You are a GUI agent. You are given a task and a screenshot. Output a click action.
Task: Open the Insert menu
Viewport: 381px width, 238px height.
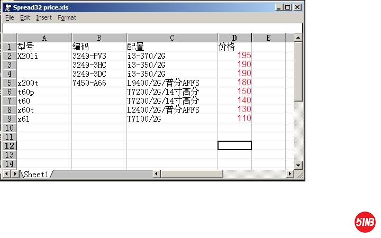click(44, 17)
